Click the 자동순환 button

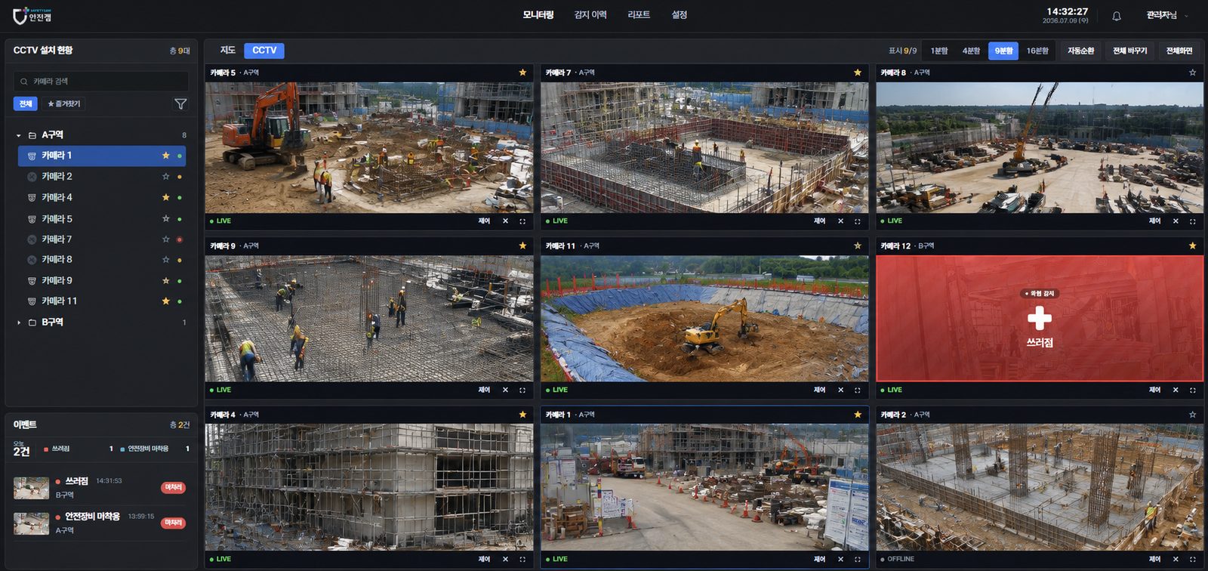pos(1080,51)
